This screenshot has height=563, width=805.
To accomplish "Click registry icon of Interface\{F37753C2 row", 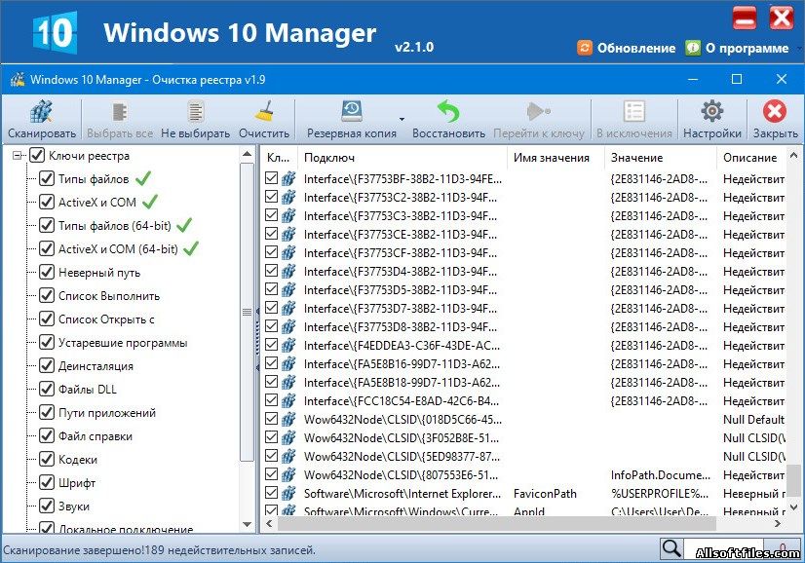I will point(288,197).
